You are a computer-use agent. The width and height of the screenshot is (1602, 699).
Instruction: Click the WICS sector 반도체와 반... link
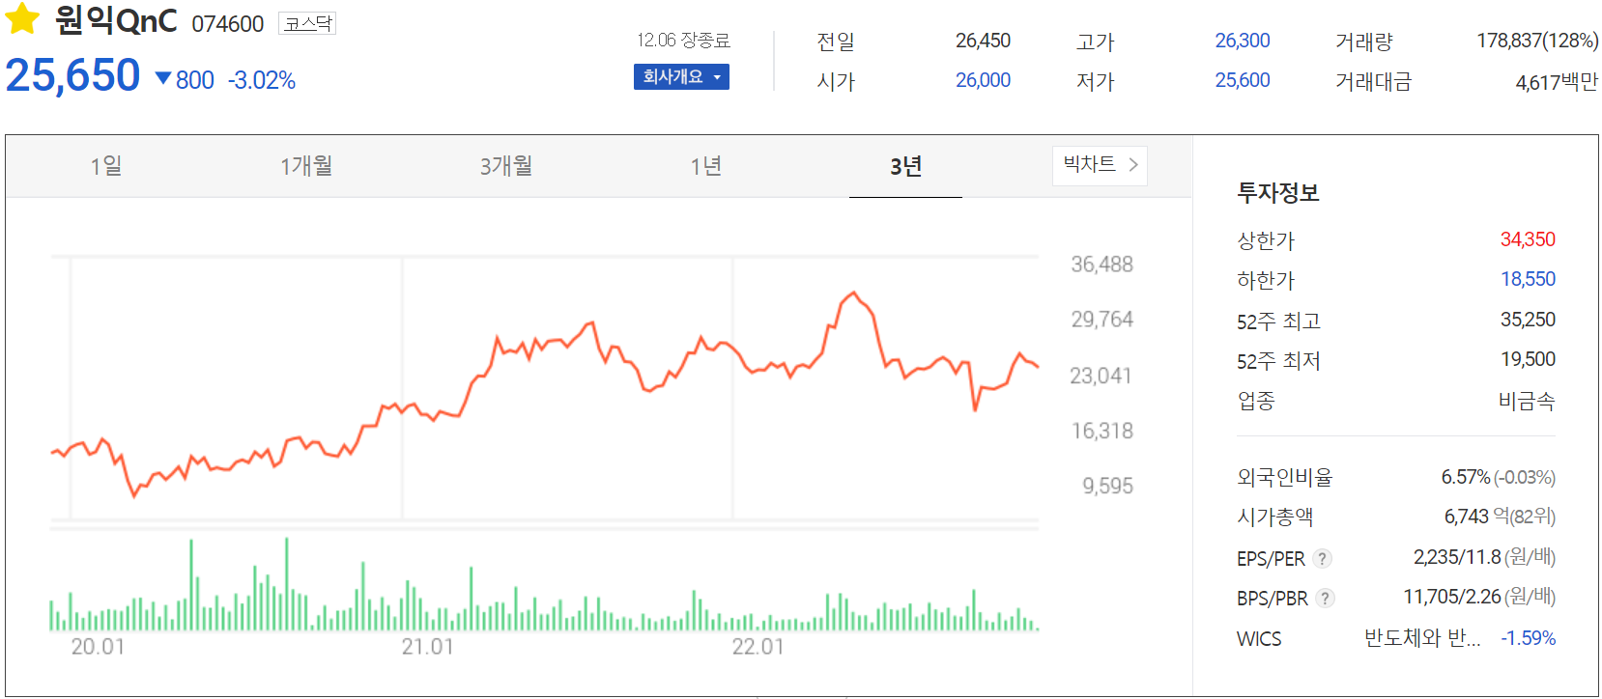coord(1421,638)
